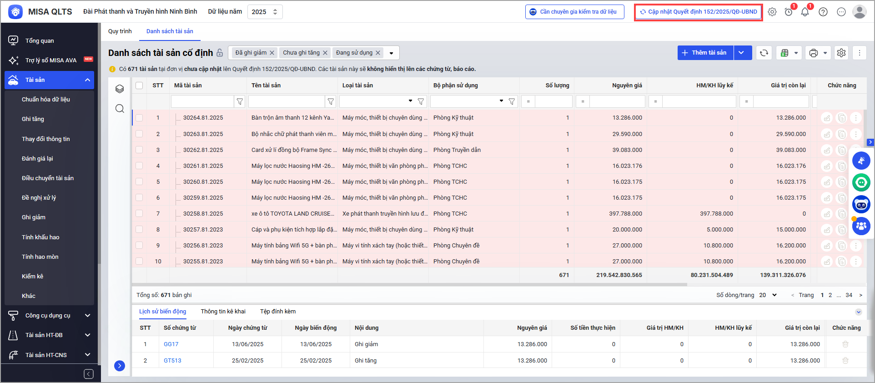
Task: Toggle the select-all checkbox in table header
Action: (x=139, y=86)
